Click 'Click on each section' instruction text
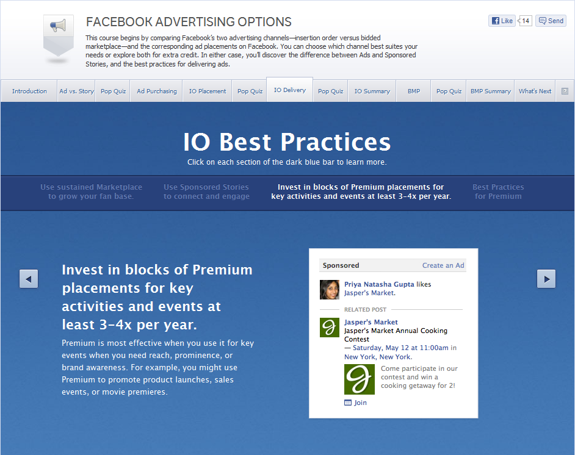This screenshot has height=455, width=575. pyautogui.click(x=287, y=162)
